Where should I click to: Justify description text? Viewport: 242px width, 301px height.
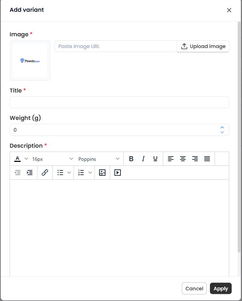(207, 159)
